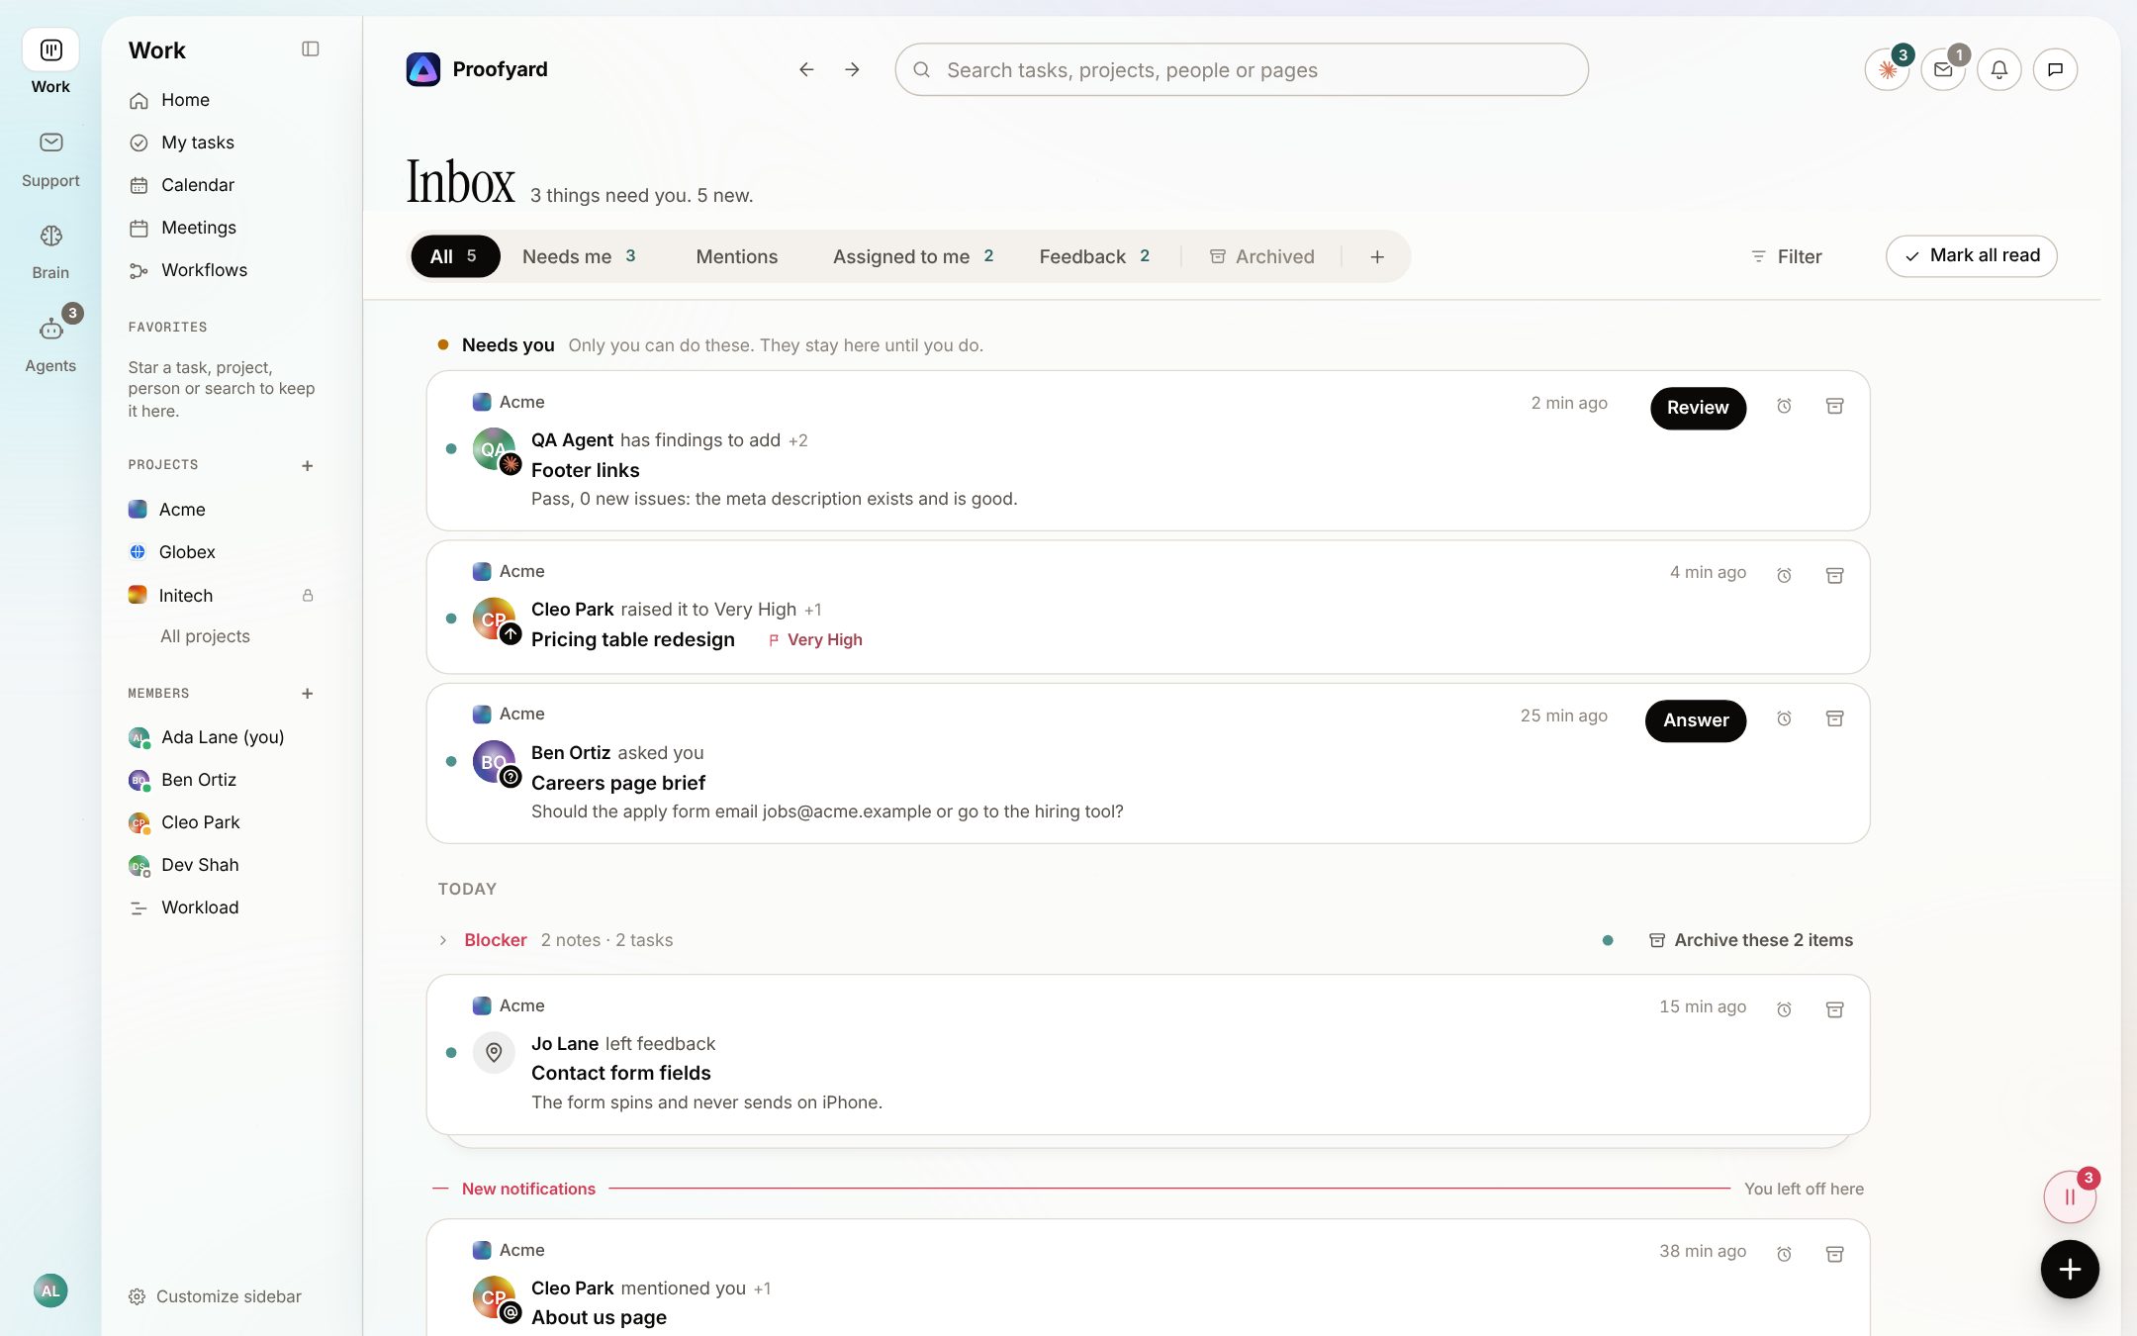Snooze the Footer links notification
2137x1336 pixels.
[1784, 406]
